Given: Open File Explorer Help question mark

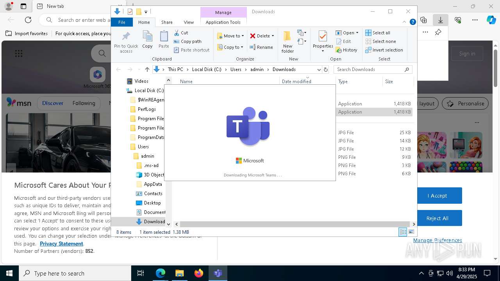Looking at the screenshot, I should click(412, 22).
